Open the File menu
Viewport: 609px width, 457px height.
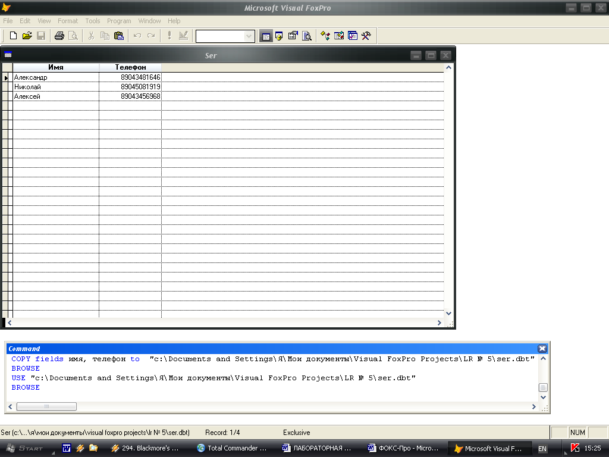tap(8, 21)
